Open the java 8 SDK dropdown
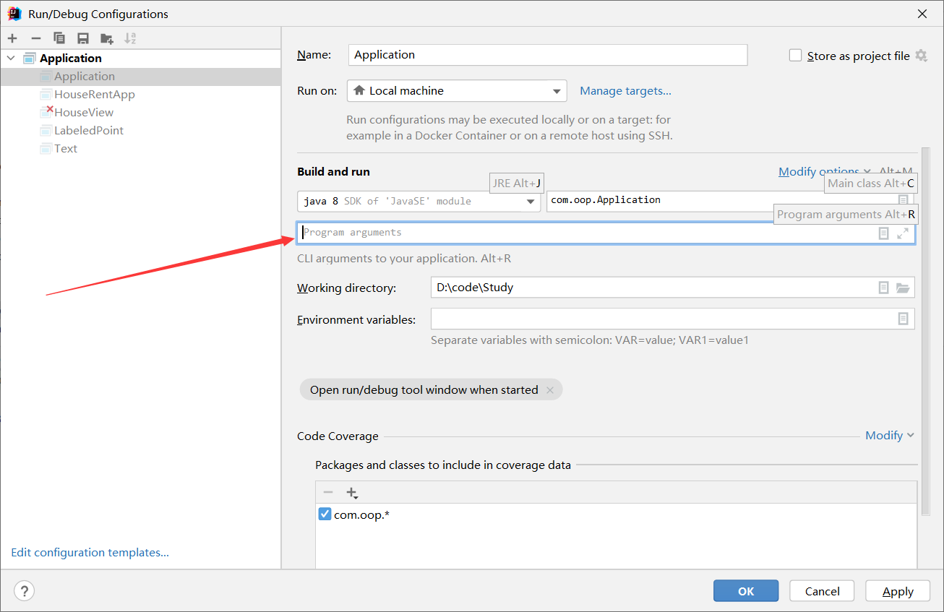 coord(419,202)
